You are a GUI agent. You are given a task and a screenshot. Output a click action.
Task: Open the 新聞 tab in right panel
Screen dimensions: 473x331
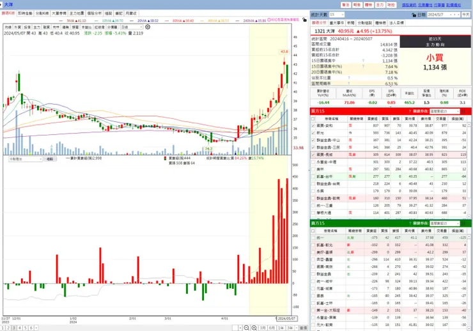[350, 23]
